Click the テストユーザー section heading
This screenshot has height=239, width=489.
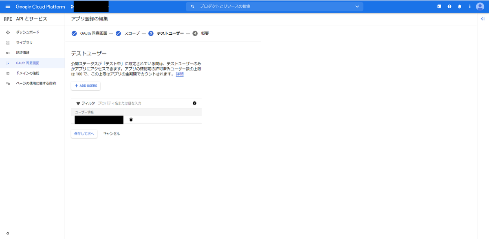(89, 53)
